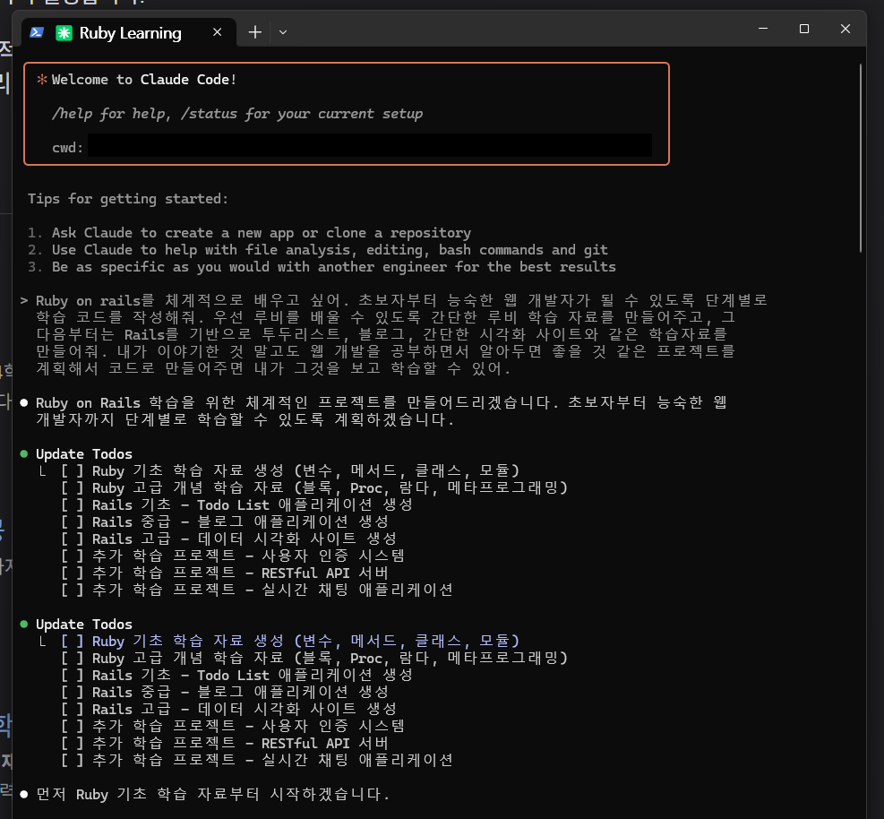
Task: Open a new terminal tab with plus button
Action: click(255, 32)
